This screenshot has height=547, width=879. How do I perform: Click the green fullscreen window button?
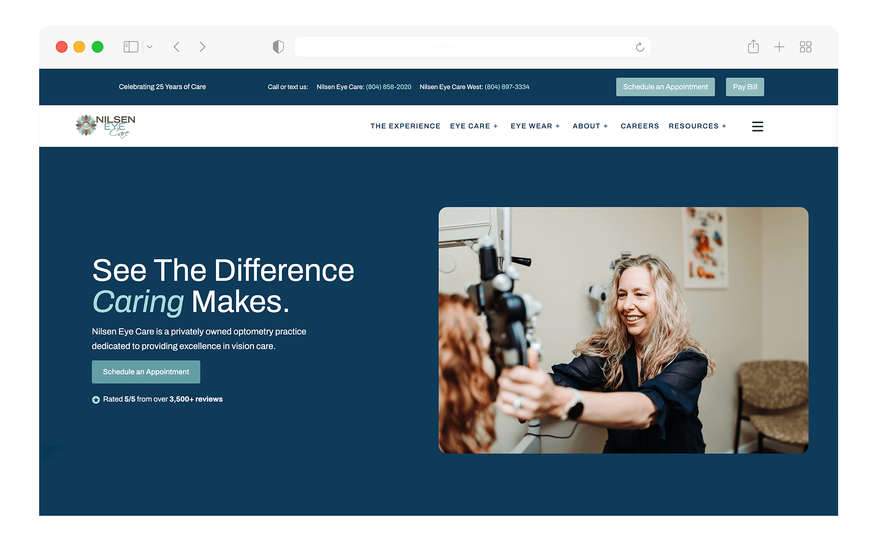[98, 47]
